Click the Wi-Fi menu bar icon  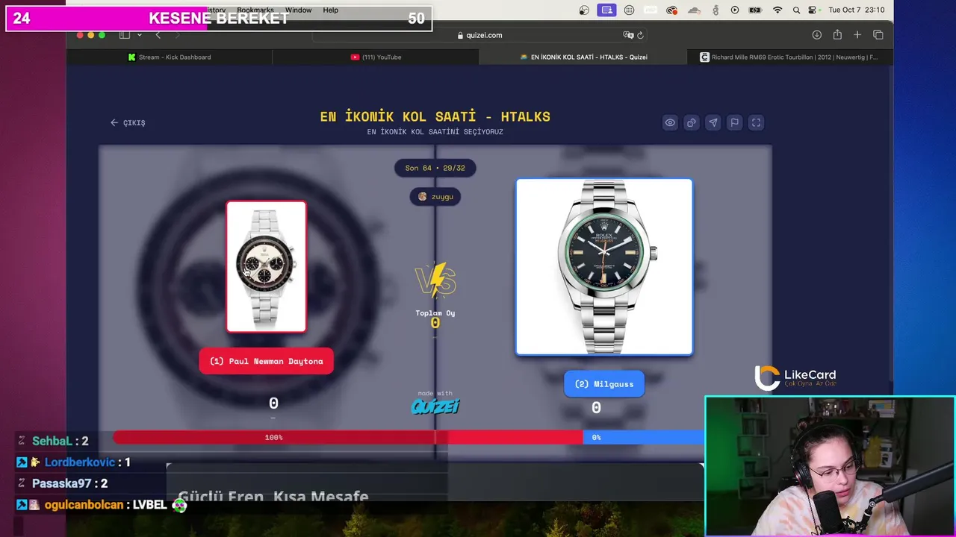coord(777,10)
